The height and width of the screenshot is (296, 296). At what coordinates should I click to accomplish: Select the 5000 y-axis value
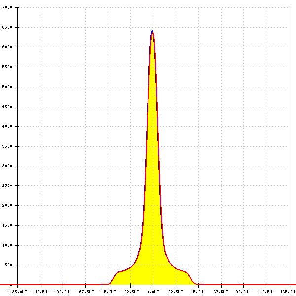pos(7,87)
